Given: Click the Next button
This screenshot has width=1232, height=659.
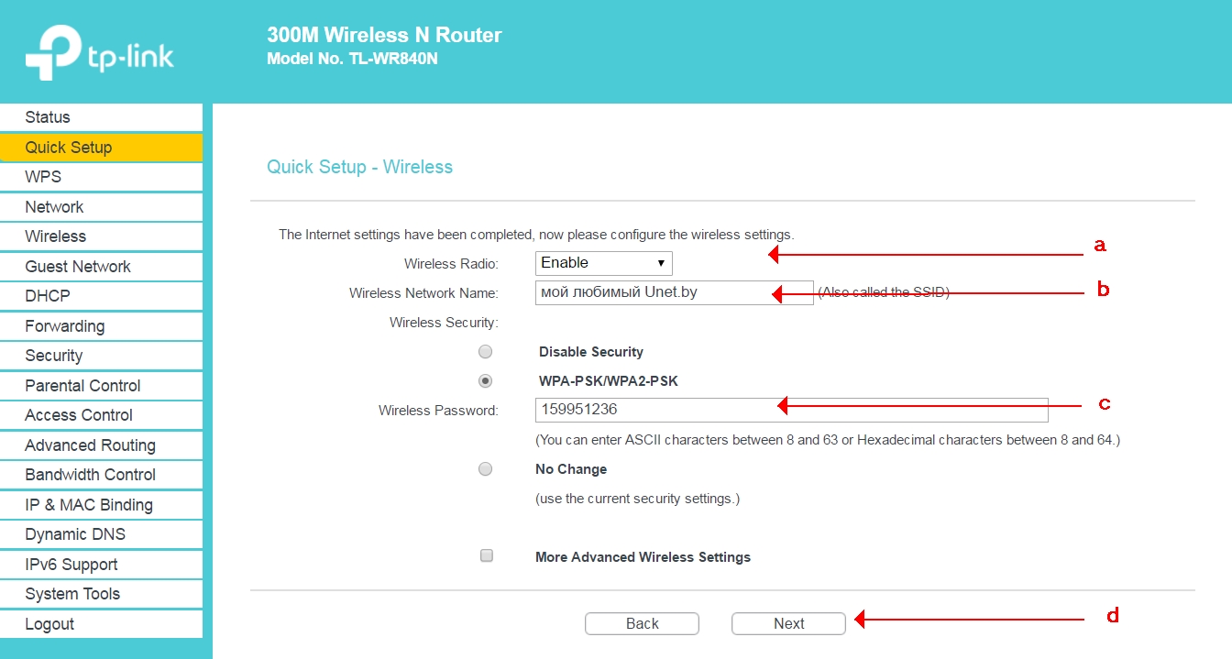Looking at the screenshot, I should coord(788,623).
